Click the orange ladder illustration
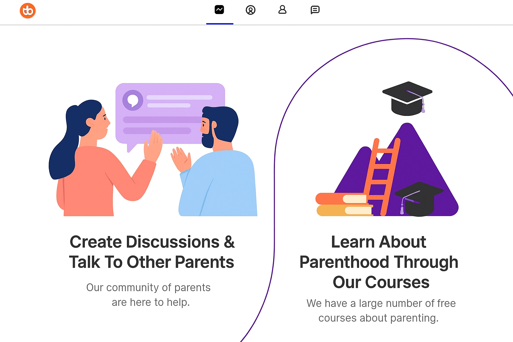 pos(382,177)
